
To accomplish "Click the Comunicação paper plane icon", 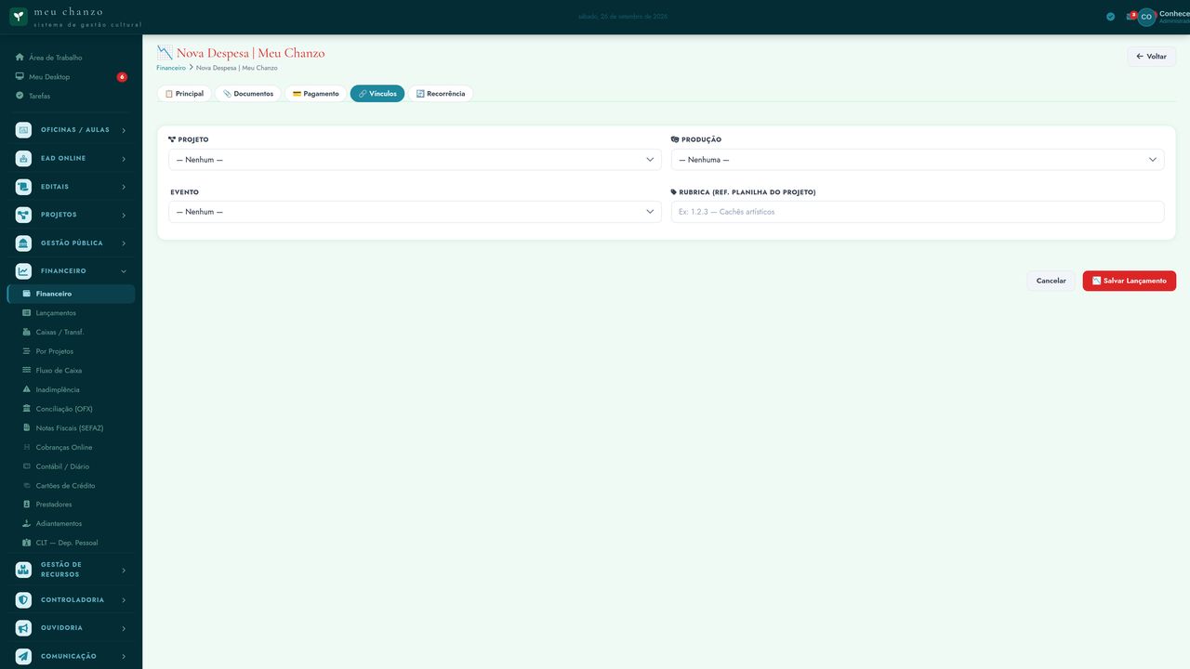I will click(x=23, y=656).
